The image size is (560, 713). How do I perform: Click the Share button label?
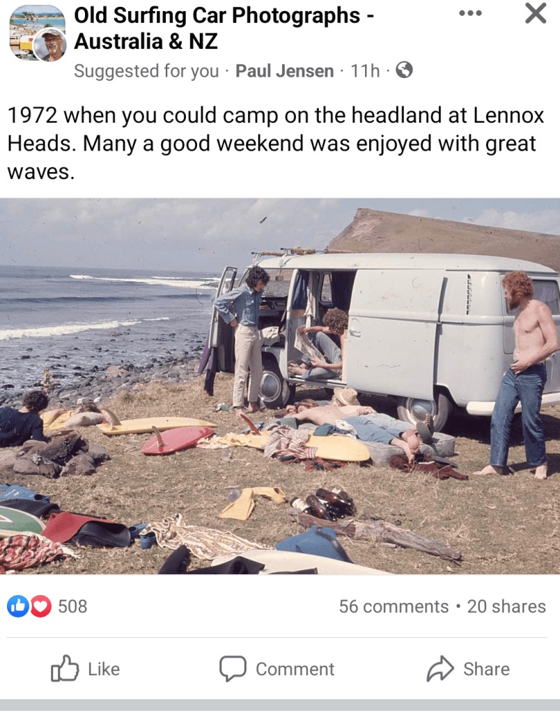pyautogui.click(x=486, y=669)
